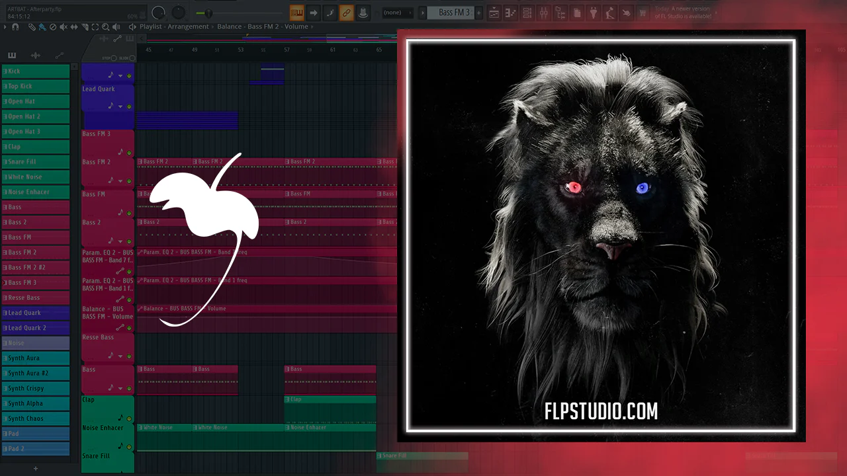847x476 pixels.
Task: Click the Balance - Bass FM 2 - Volume breadcrumb
Action: point(262,26)
